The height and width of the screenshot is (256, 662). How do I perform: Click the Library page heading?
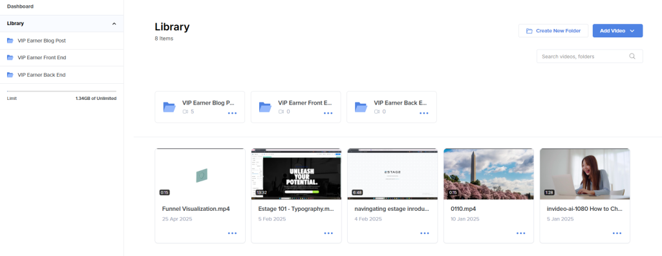(172, 27)
